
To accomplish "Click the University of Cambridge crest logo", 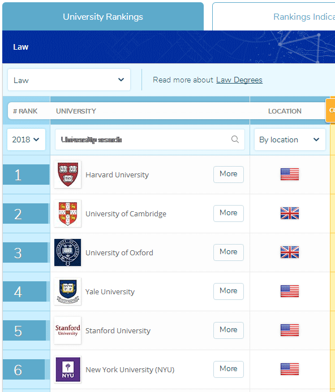I will point(67,214).
